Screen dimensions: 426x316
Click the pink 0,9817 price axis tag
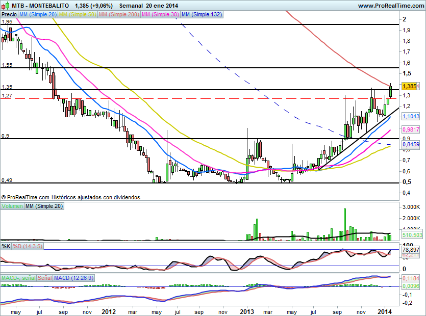(411, 129)
